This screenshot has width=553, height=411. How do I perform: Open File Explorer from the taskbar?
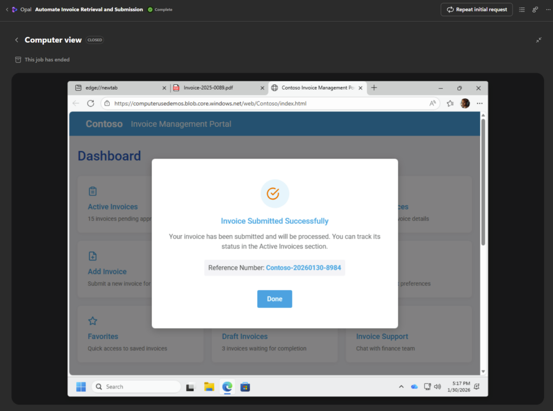click(209, 387)
